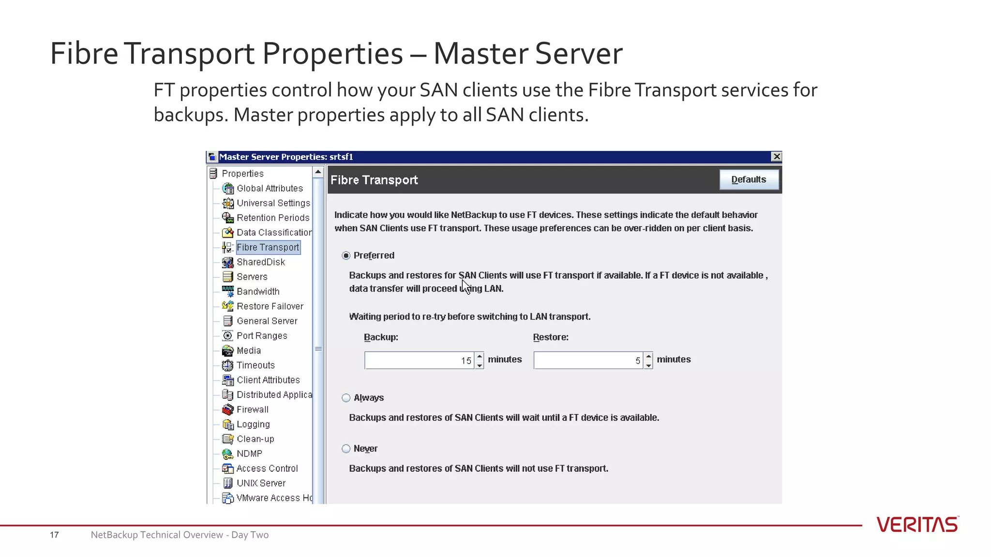The height and width of the screenshot is (557, 991).
Task: Decrease the Restore minutes value
Action: [648, 365]
